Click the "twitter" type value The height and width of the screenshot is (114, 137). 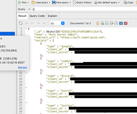(67, 105)
